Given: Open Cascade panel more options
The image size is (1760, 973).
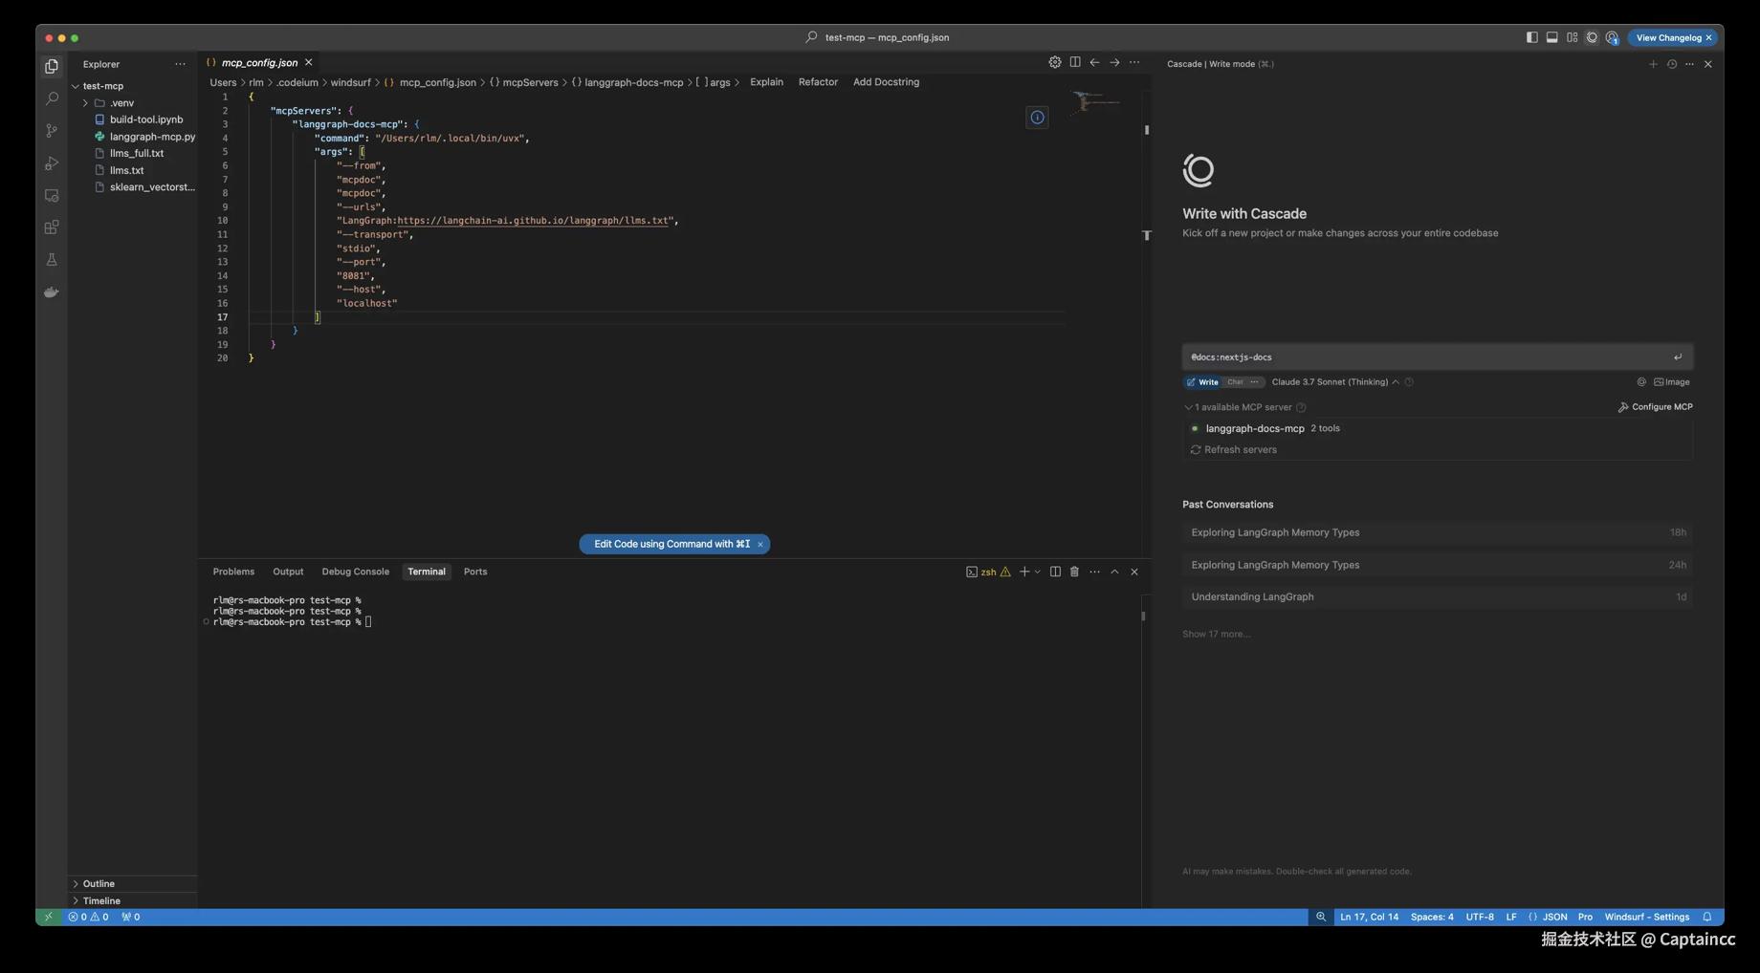Looking at the screenshot, I should [1689, 64].
